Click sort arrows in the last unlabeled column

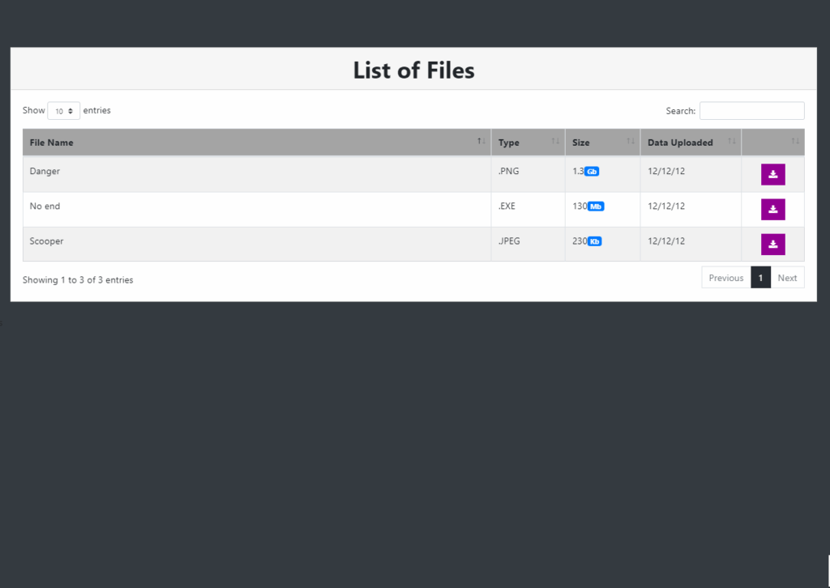[795, 142]
